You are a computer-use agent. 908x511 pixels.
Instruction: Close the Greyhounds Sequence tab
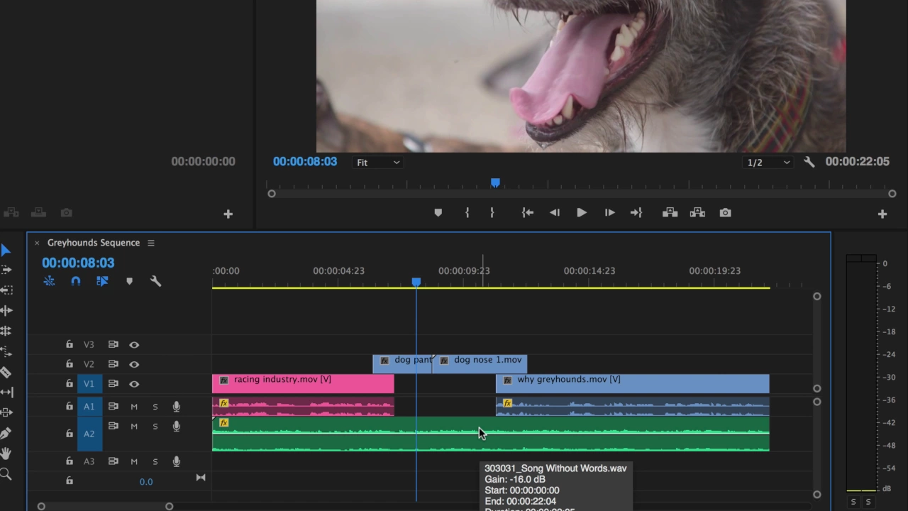37,243
